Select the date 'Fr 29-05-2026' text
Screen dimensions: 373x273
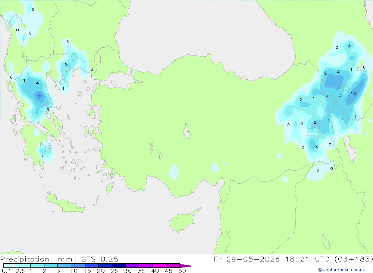[x=247, y=259]
